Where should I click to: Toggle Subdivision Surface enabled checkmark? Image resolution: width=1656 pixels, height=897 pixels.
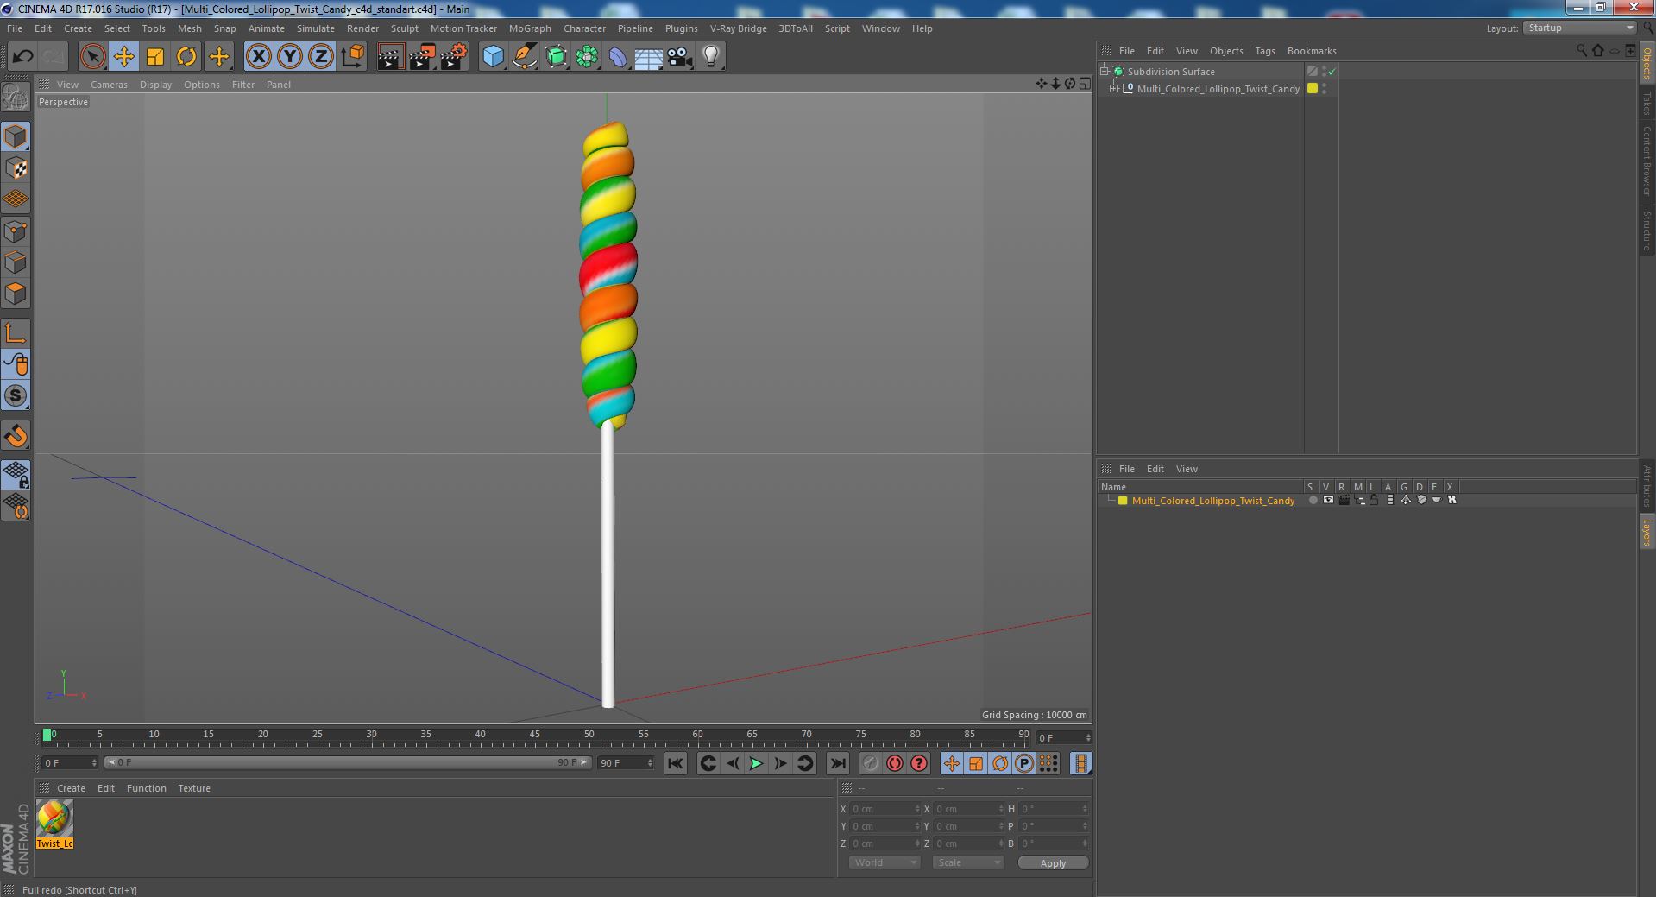pos(1332,72)
